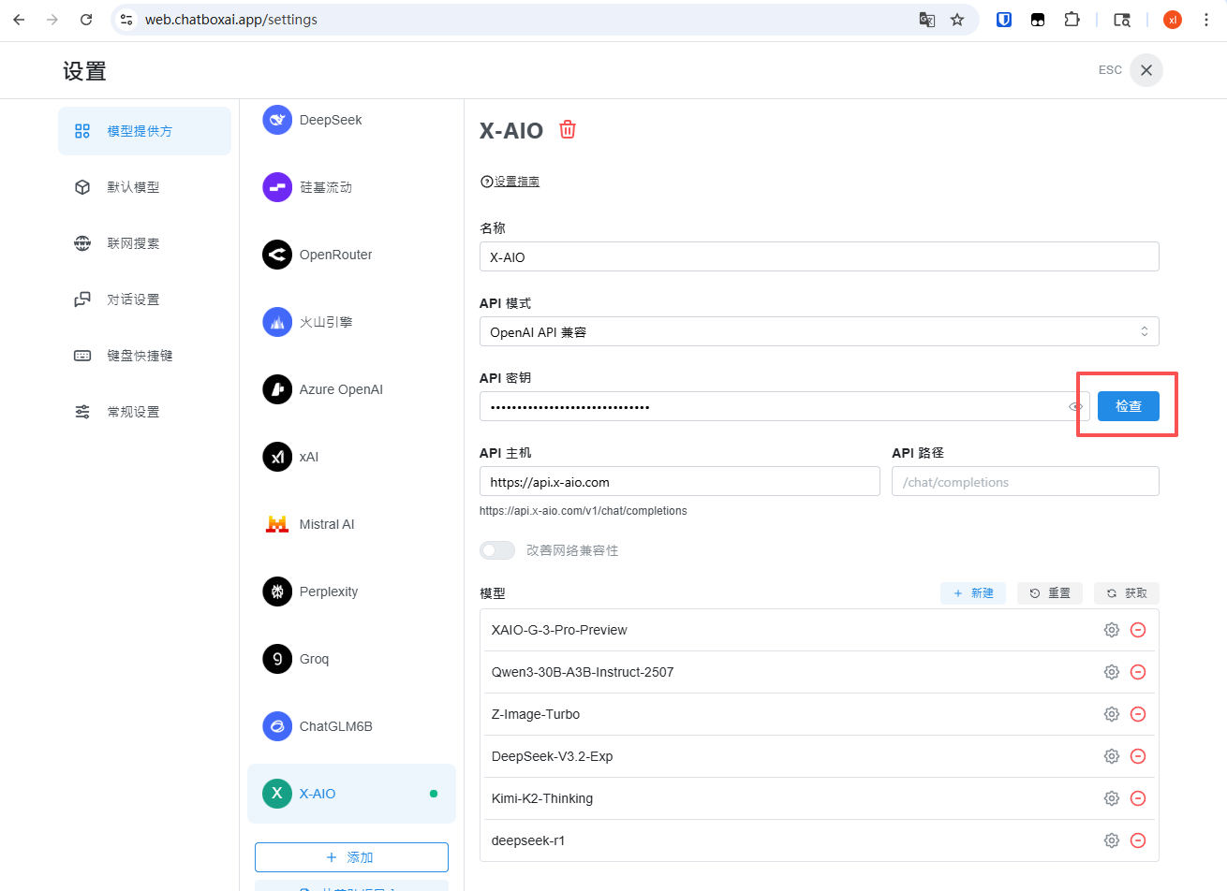Show API key with the eye icon

point(1075,406)
